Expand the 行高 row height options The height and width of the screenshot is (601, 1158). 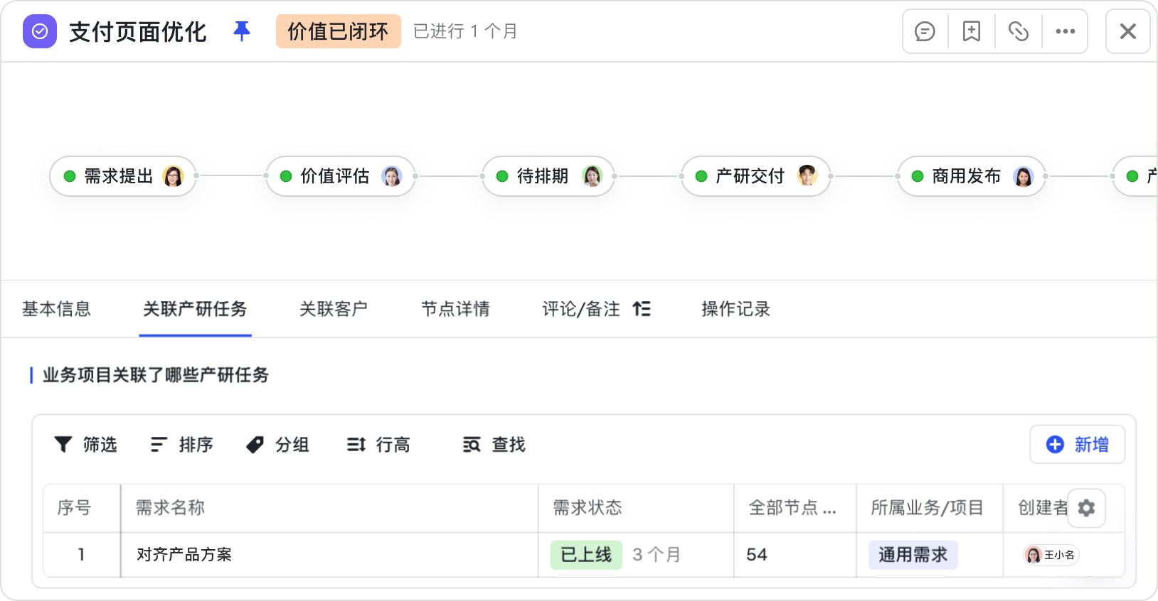pyautogui.click(x=378, y=445)
